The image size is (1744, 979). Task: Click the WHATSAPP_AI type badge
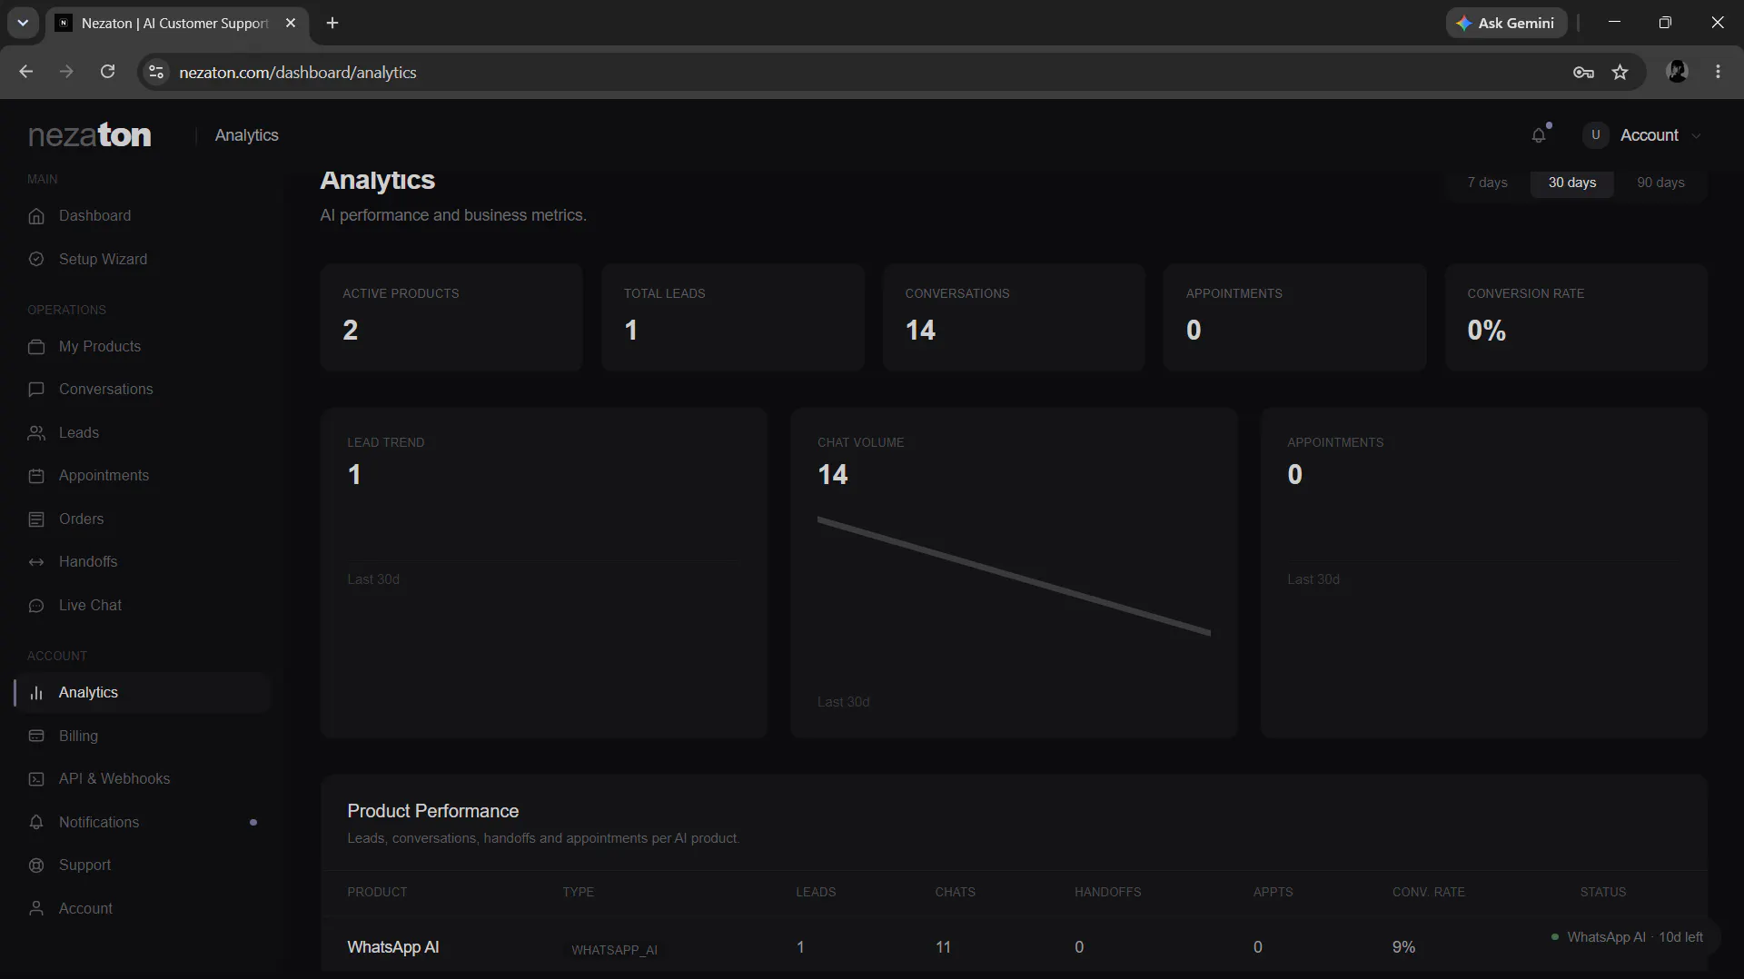(614, 950)
